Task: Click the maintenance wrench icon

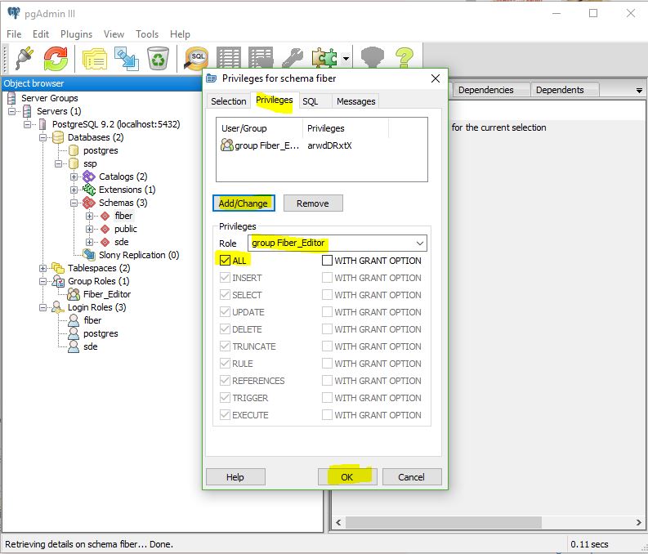Action: pyautogui.click(x=293, y=58)
